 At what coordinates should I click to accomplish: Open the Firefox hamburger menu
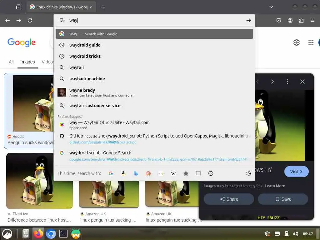click(x=312, y=20)
